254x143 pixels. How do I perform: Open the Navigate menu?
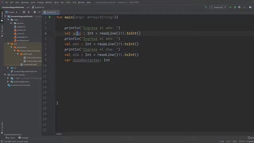(25, 2)
